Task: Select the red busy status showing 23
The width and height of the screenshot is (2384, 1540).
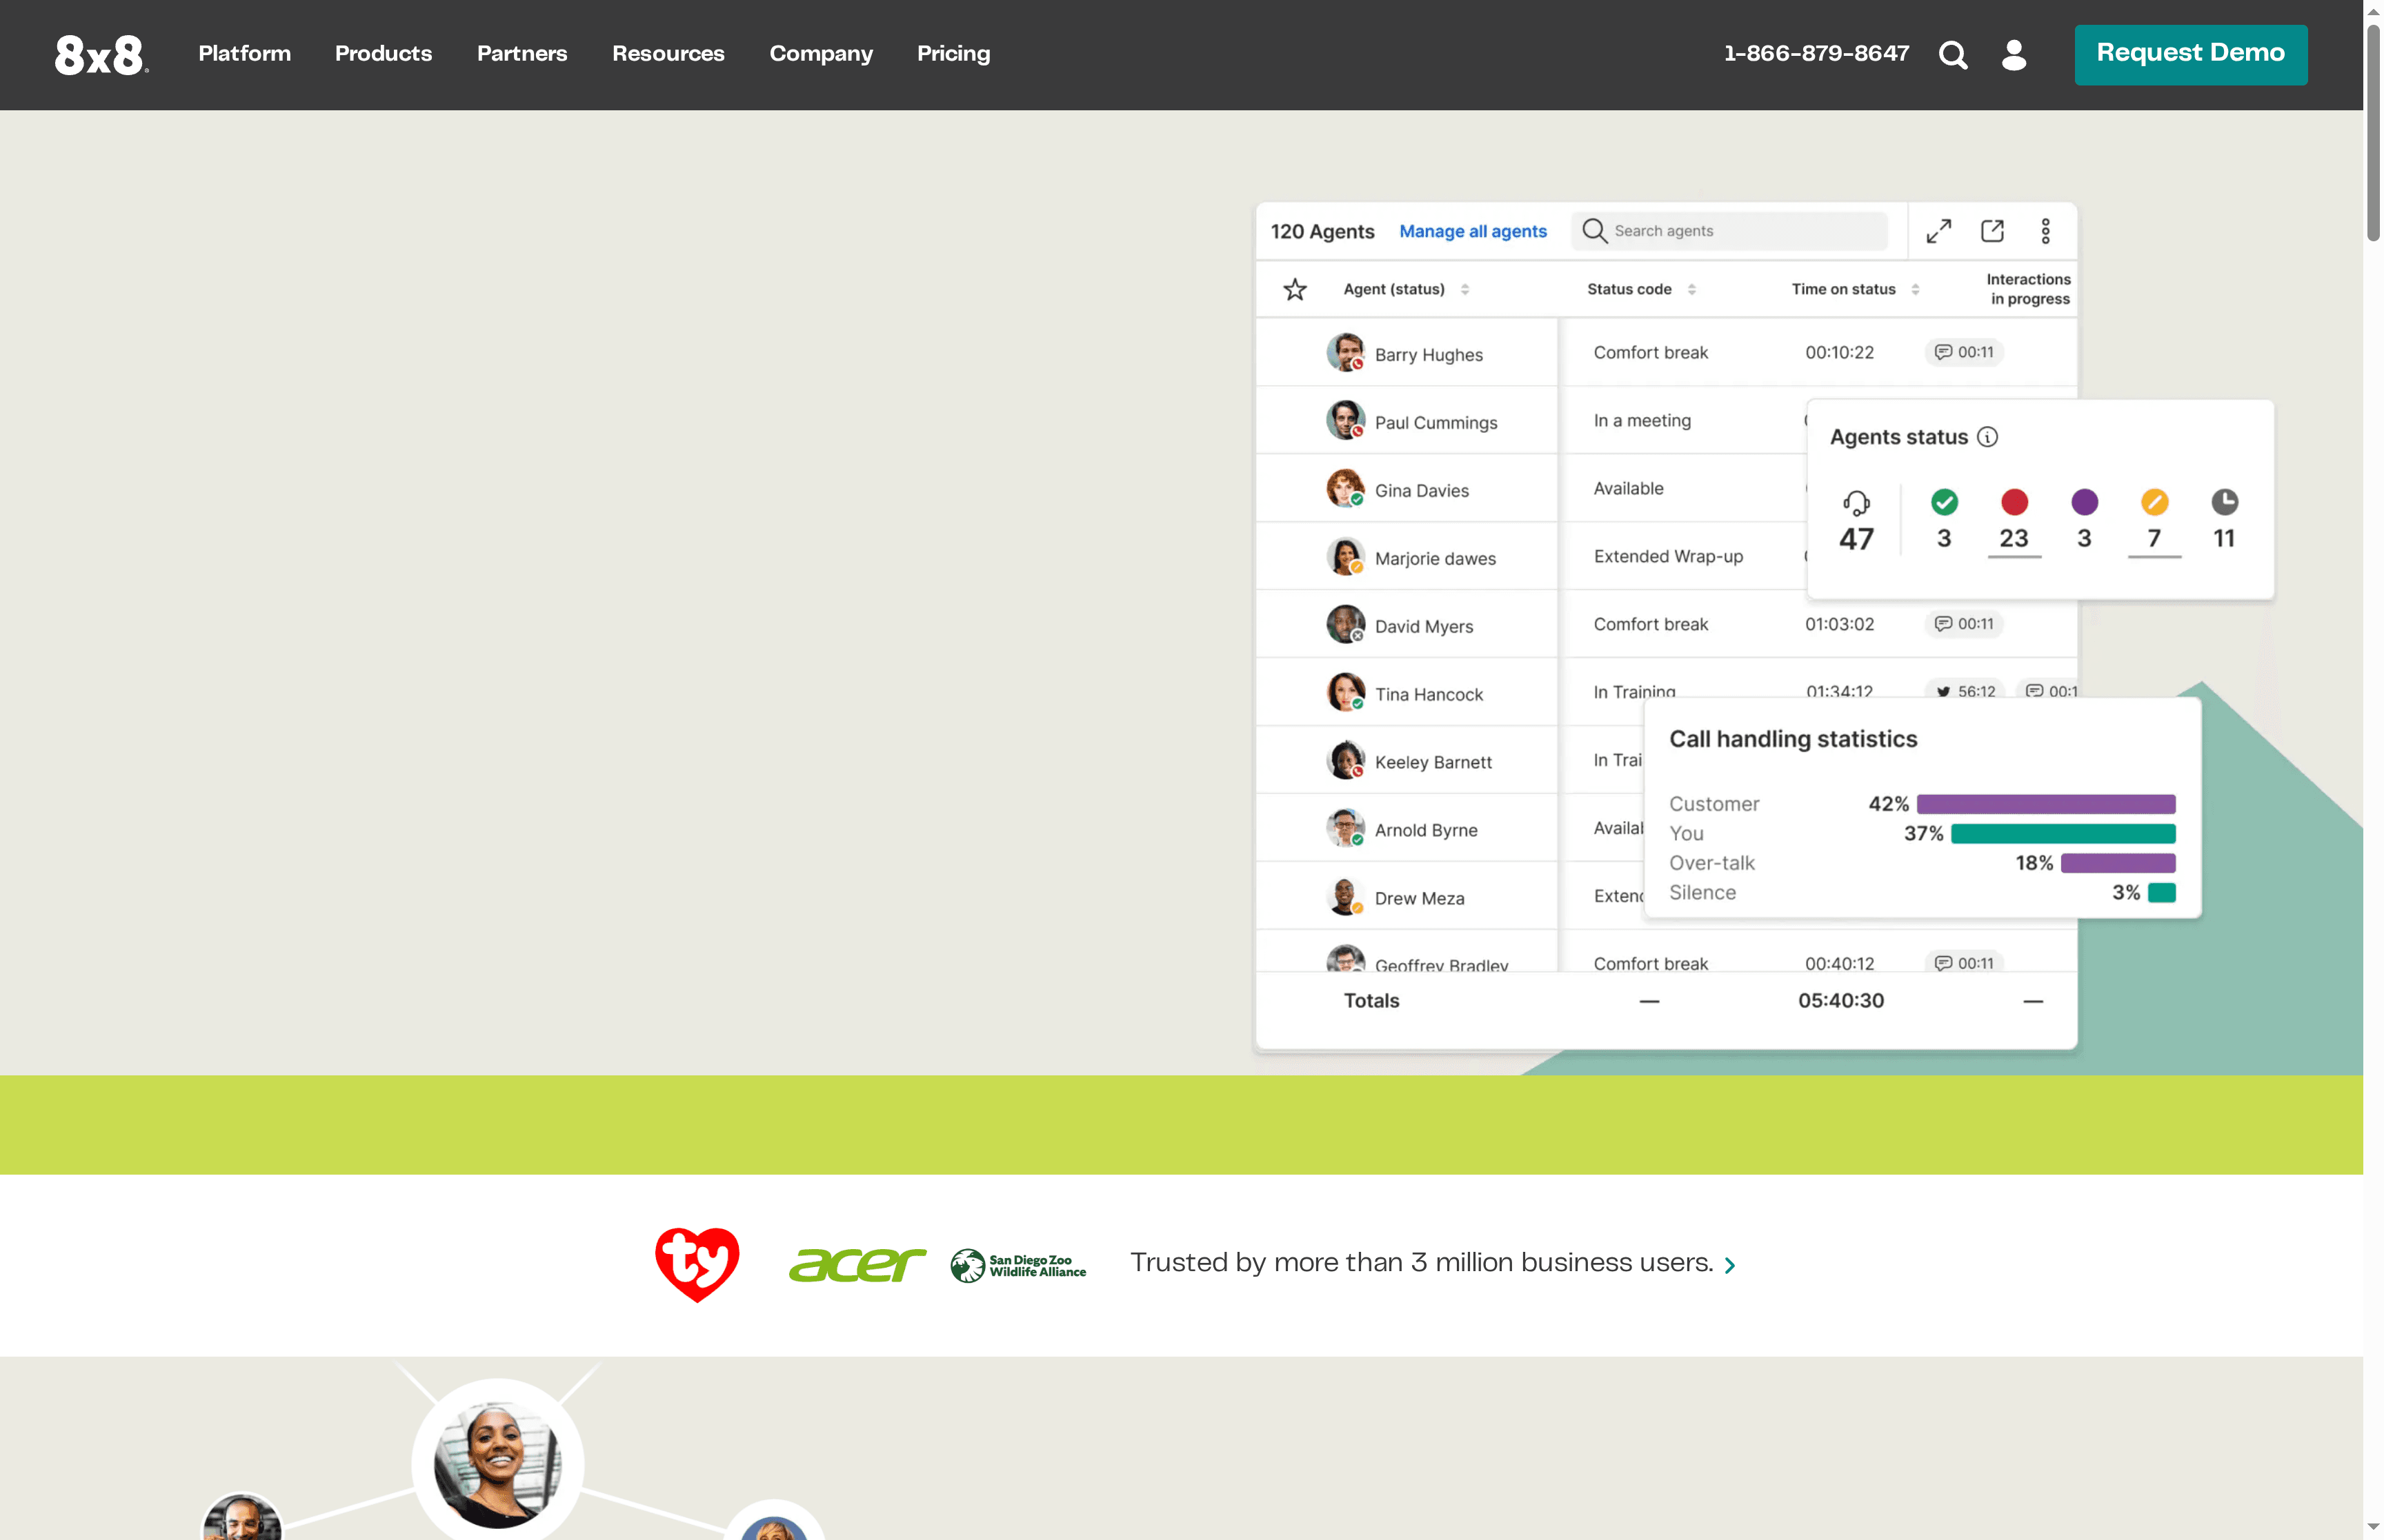Action: pos(2014,502)
